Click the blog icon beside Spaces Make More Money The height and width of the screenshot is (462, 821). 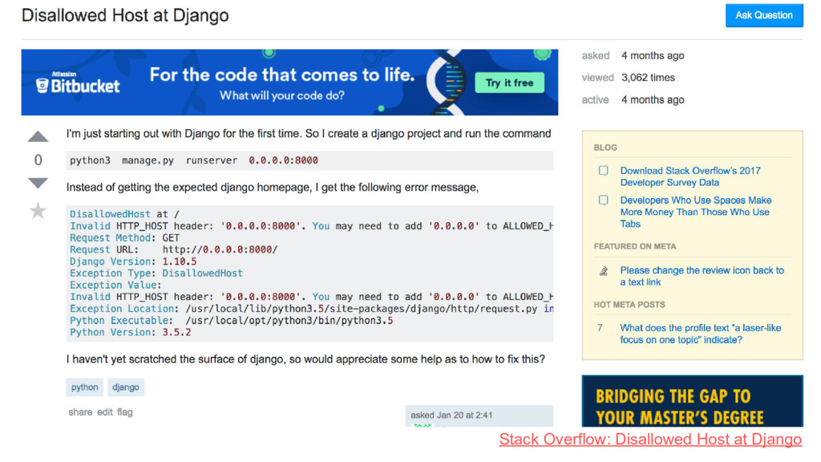click(x=603, y=200)
